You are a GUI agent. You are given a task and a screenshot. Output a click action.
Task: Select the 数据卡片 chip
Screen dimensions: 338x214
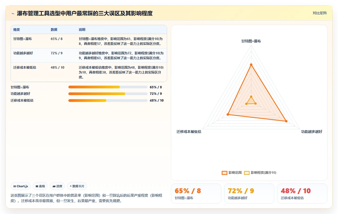point(77,186)
